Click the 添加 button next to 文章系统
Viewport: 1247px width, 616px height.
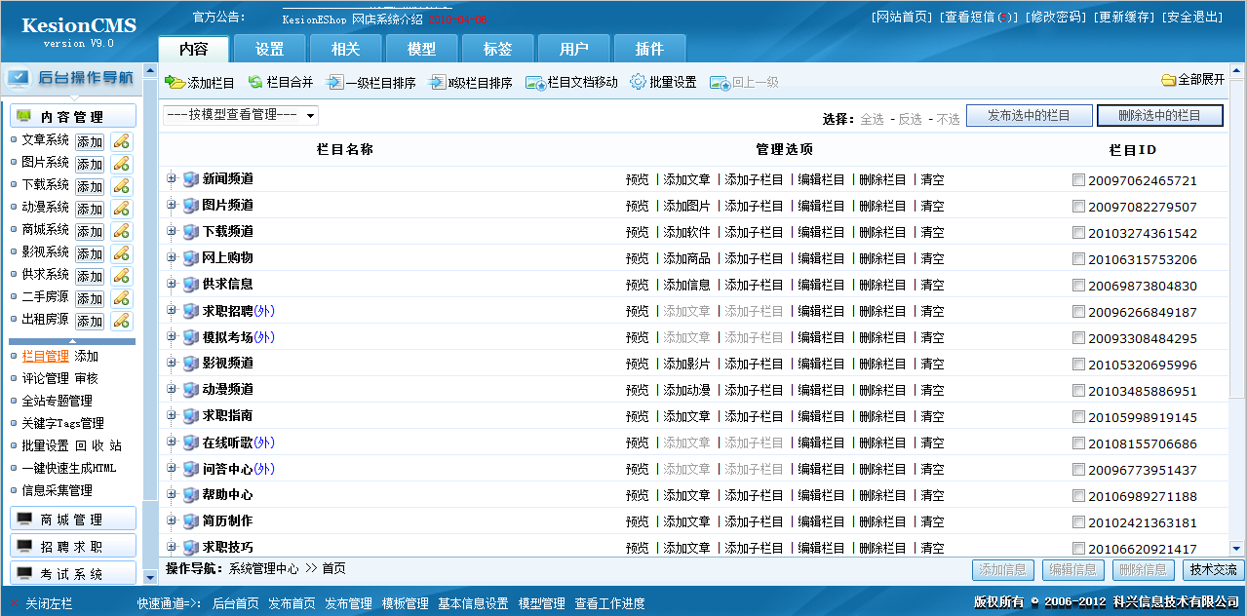[x=90, y=142]
